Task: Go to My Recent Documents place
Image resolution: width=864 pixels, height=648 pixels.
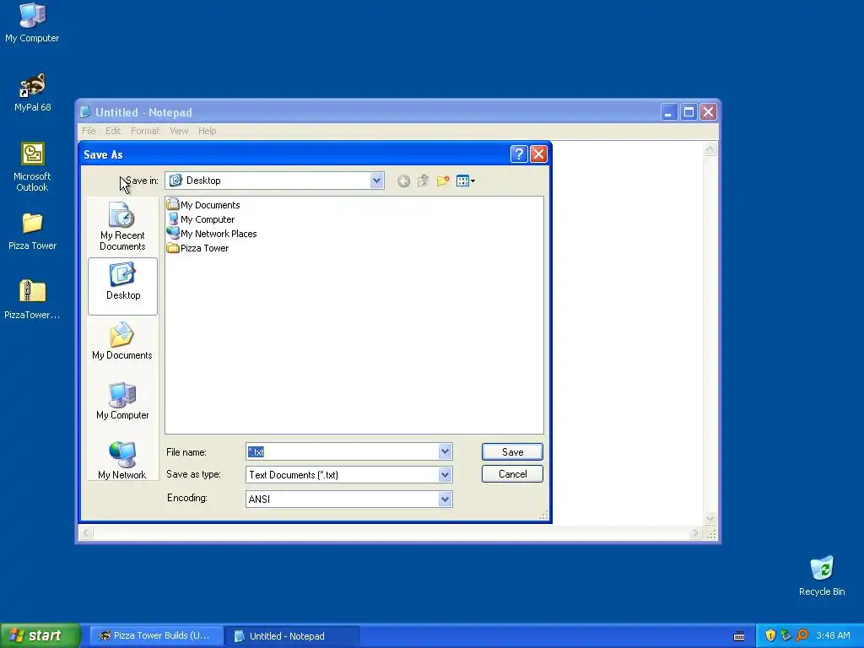Action: 122,226
